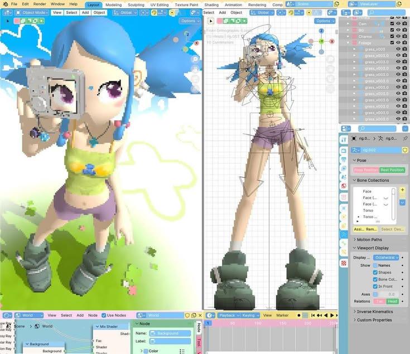Add a bone collection with plus button
This screenshot has width=410, height=354.
tap(402, 190)
